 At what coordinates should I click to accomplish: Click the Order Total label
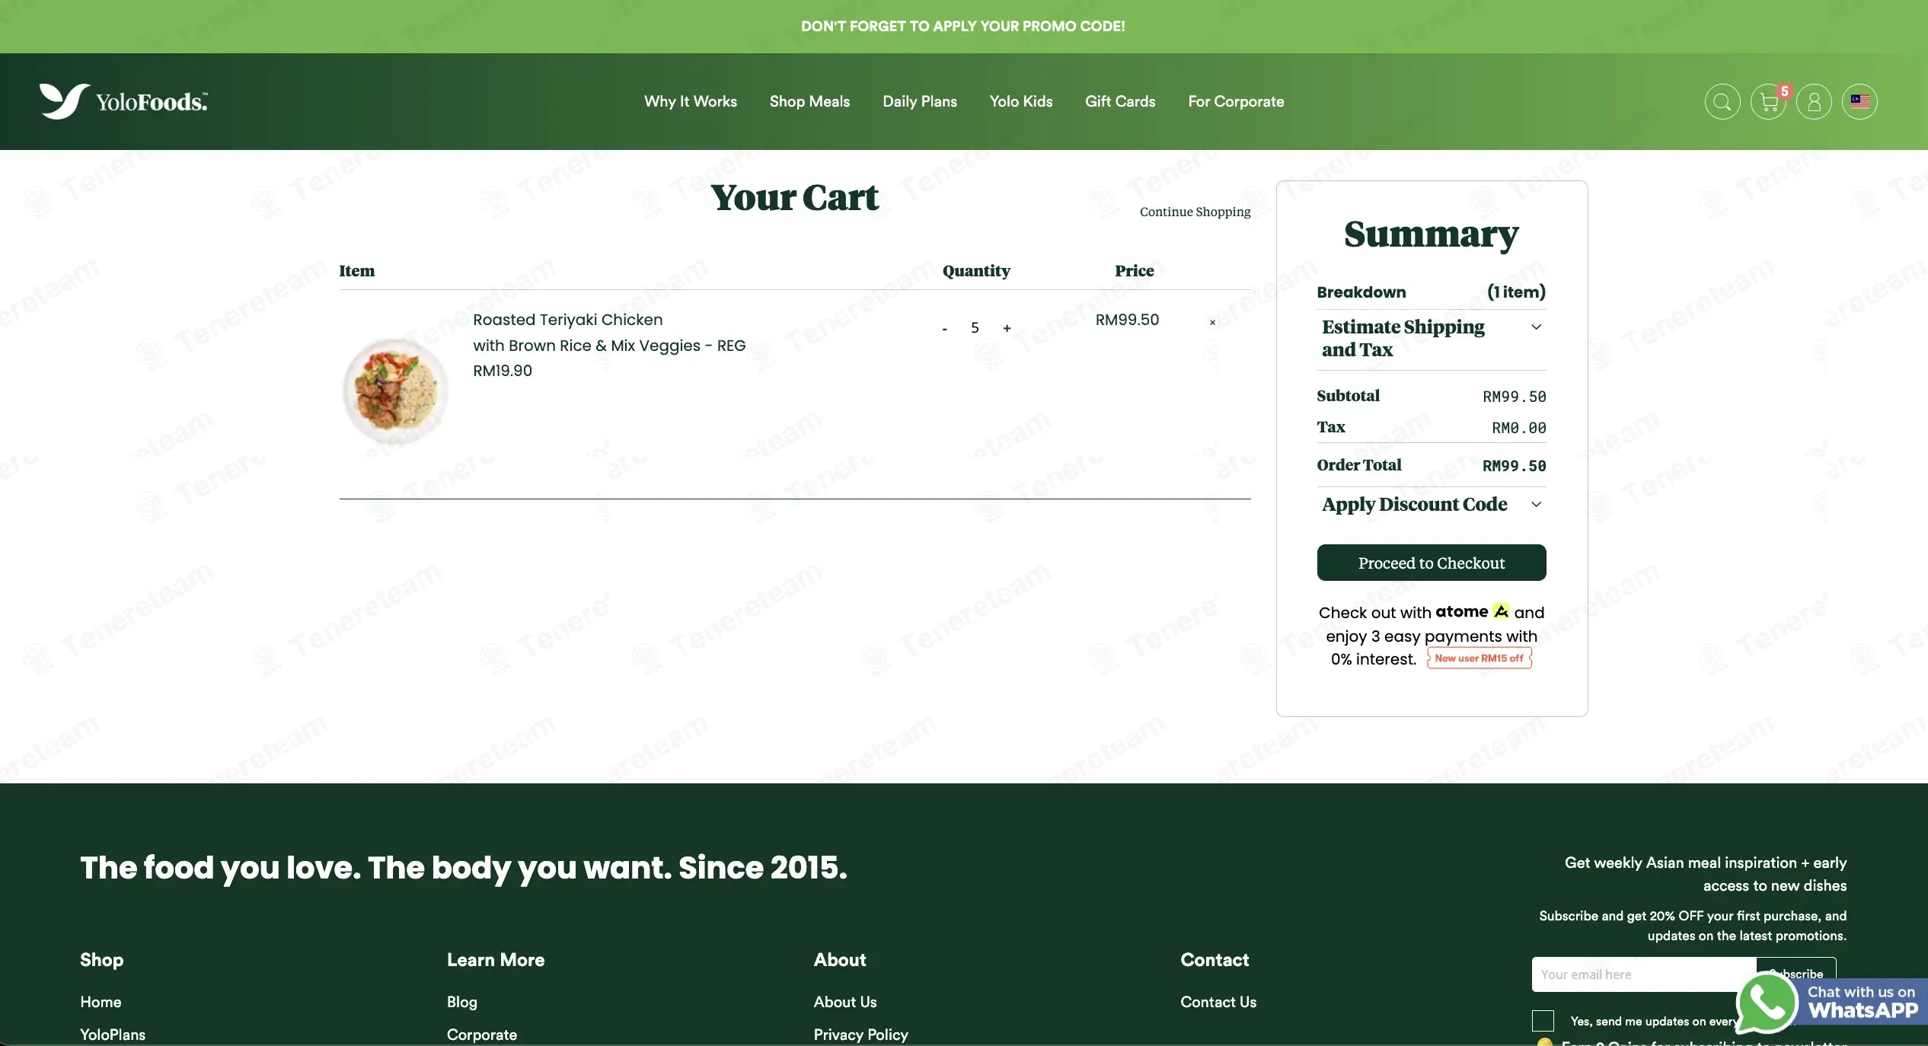pyautogui.click(x=1359, y=465)
